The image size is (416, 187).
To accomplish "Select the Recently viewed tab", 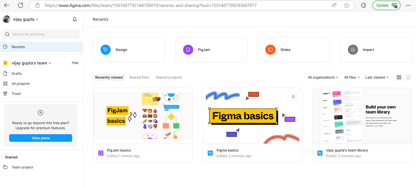I will click(x=109, y=77).
